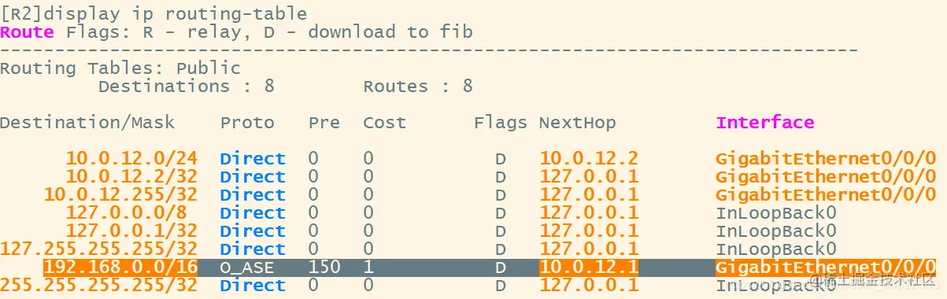Viewport: 947px width, 299px height.
Task: Select the "Flags" column header
Action: point(501,123)
